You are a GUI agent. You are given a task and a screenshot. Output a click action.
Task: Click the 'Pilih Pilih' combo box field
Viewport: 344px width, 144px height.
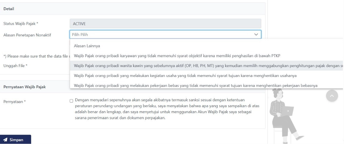coord(161,34)
